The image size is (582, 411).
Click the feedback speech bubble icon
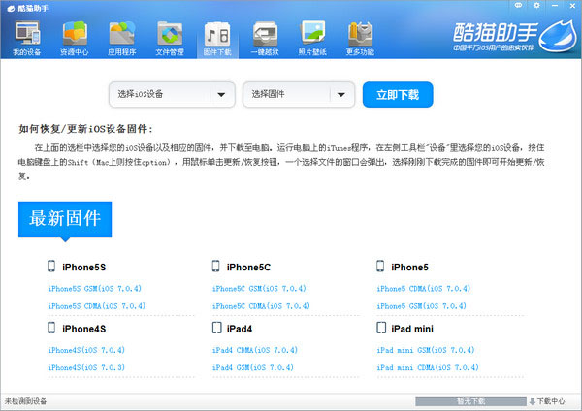click(519, 5)
